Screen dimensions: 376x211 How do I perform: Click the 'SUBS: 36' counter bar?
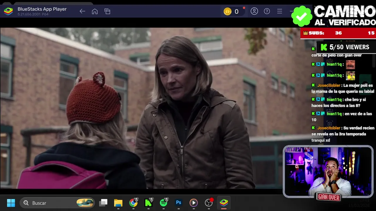338,33
